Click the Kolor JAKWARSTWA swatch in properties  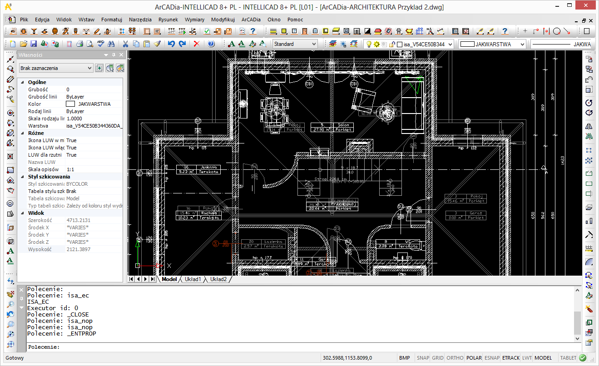[70, 104]
